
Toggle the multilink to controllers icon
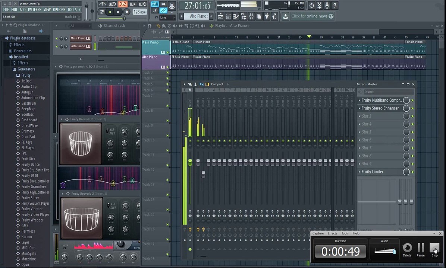(x=163, y=10)
